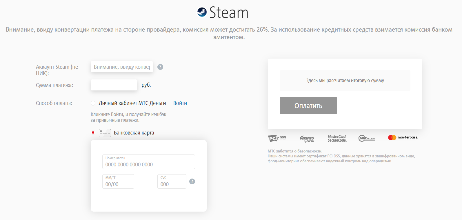Screen dimensions: 462x220
Task: Click the Verified by VISA logo
Action: 307,139
